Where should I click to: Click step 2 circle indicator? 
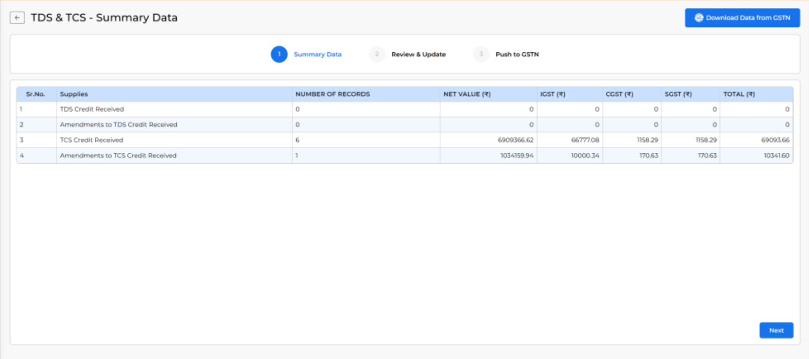pos(377,54)
